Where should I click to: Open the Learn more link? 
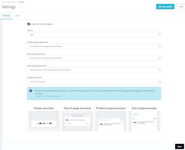(40, 96)
